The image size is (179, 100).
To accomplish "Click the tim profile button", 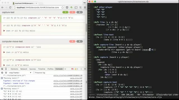I will pyautogui.click(x=84, y=3).
